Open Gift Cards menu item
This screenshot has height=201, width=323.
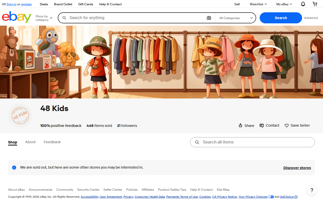pos(86,4)
